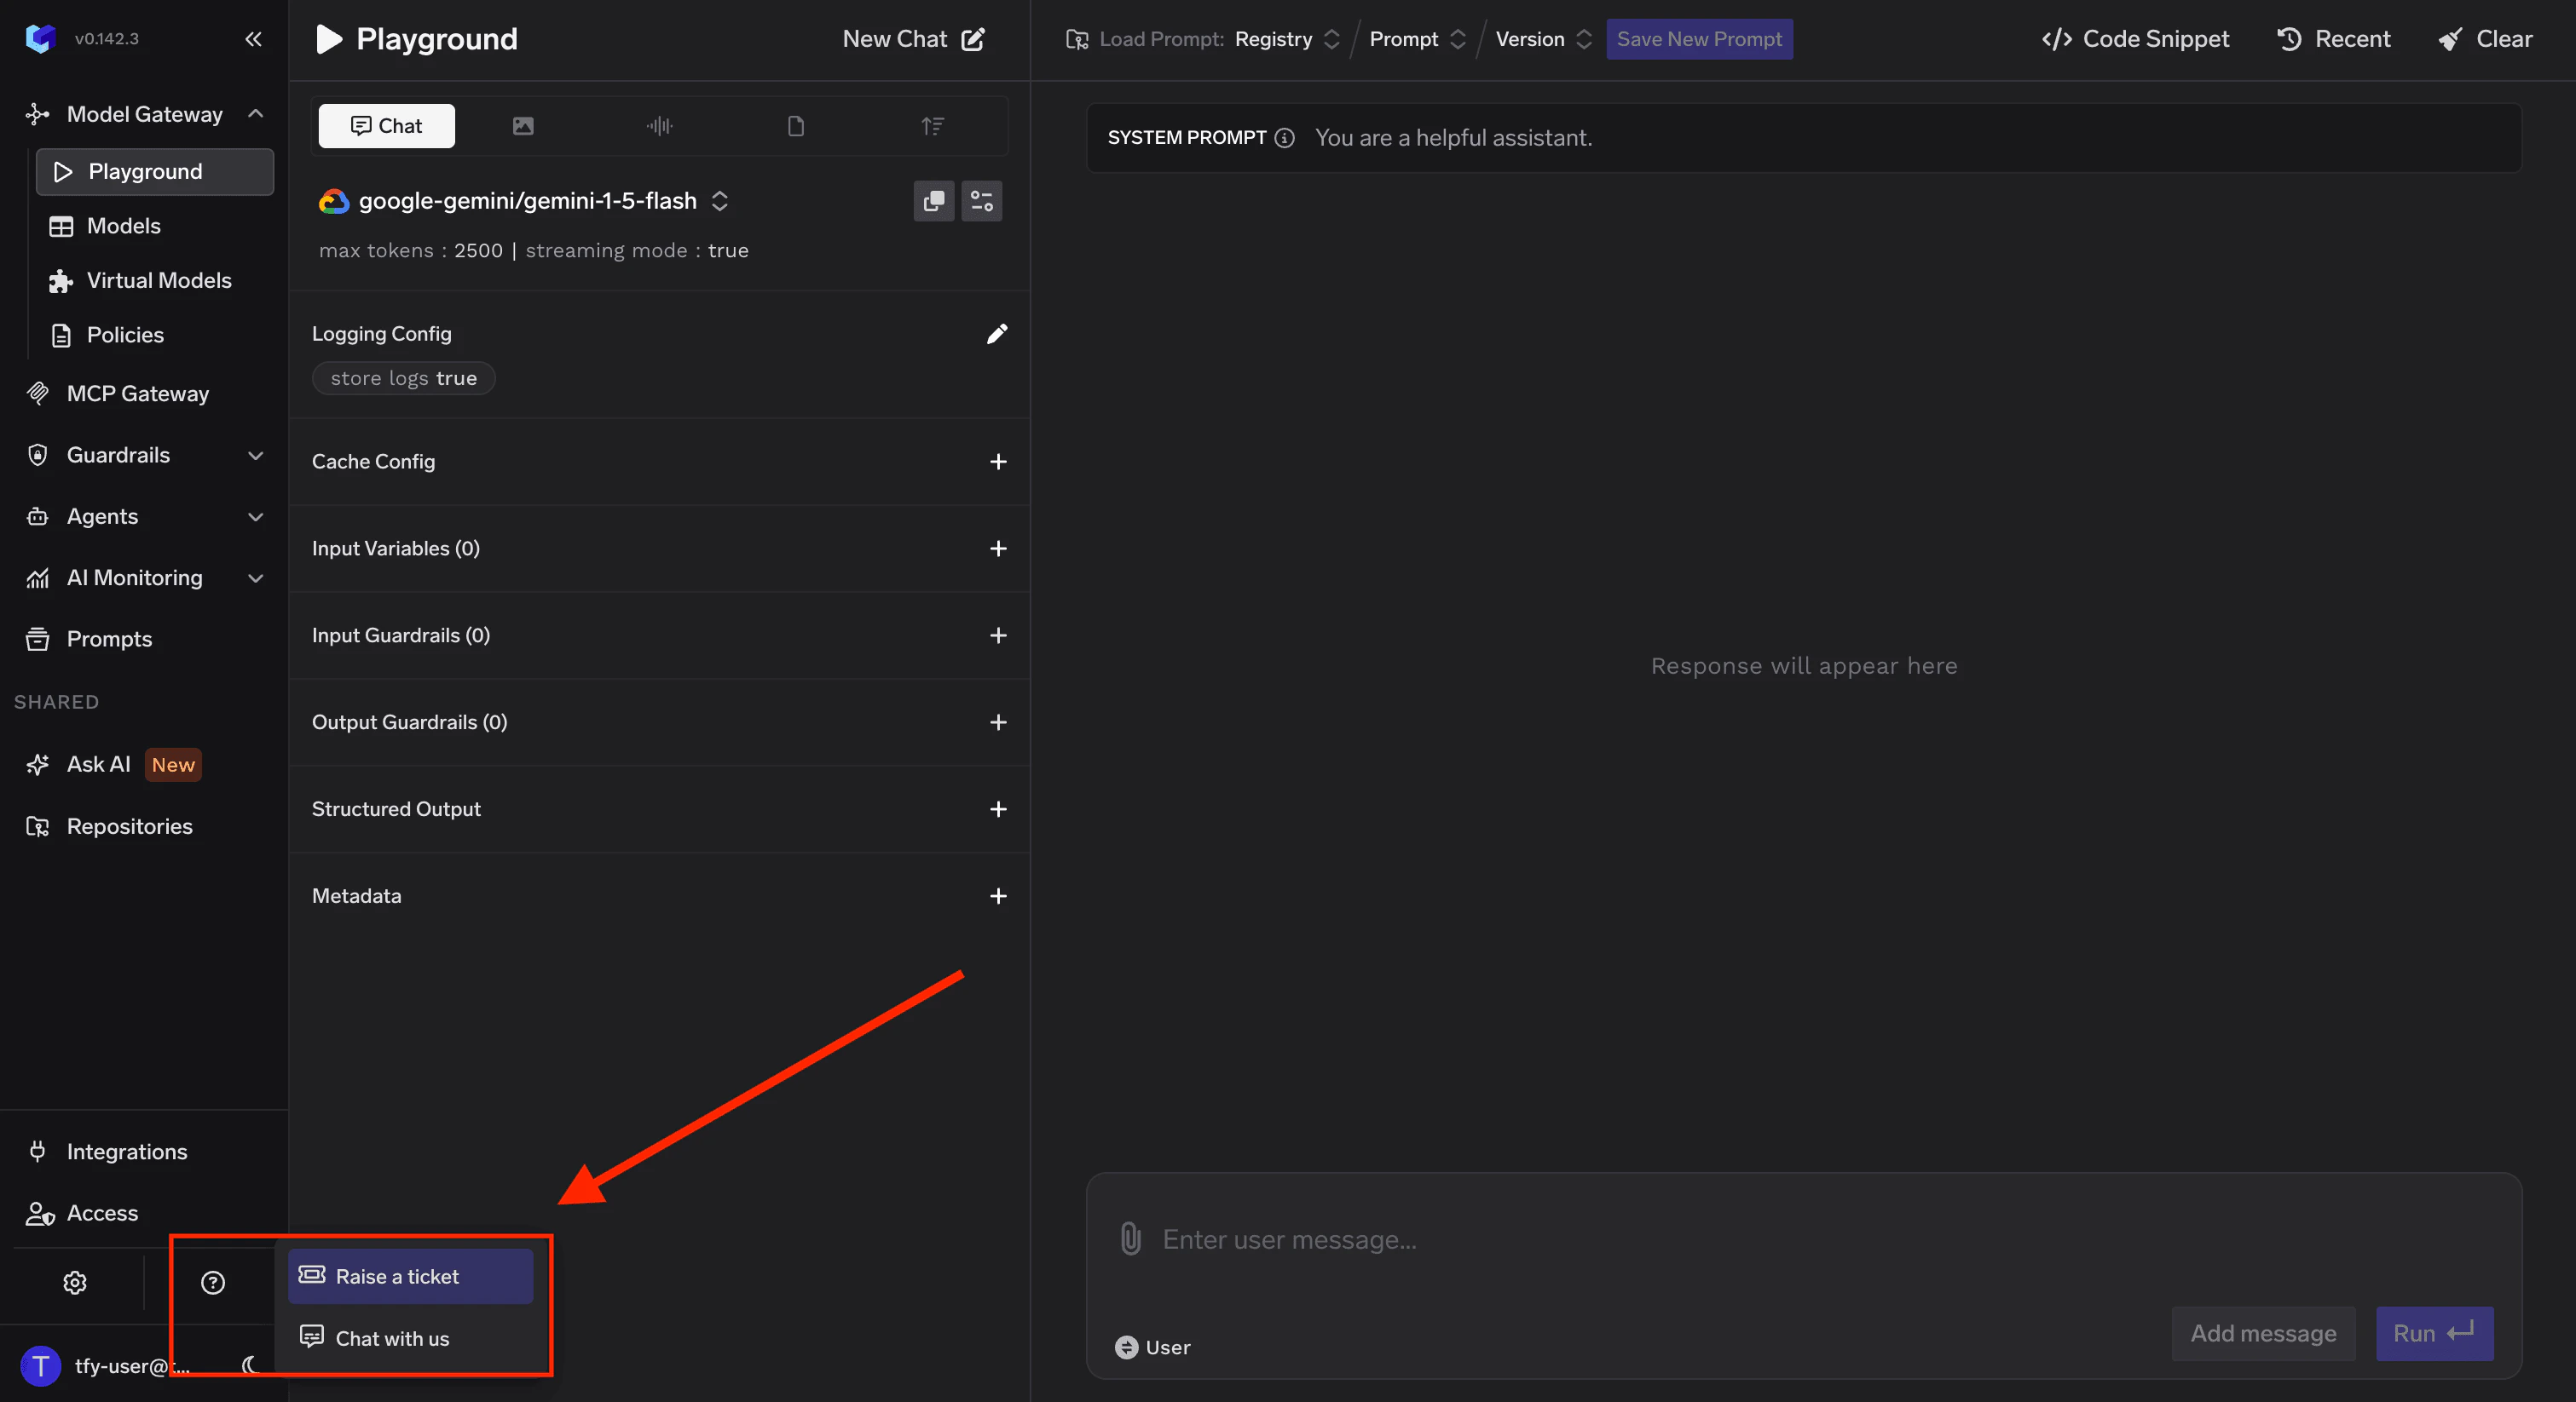Open the Version dropdown selector

(1543, 39)
